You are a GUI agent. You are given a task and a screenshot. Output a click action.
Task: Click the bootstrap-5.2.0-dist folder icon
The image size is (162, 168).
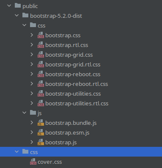(x=25, y=15)
